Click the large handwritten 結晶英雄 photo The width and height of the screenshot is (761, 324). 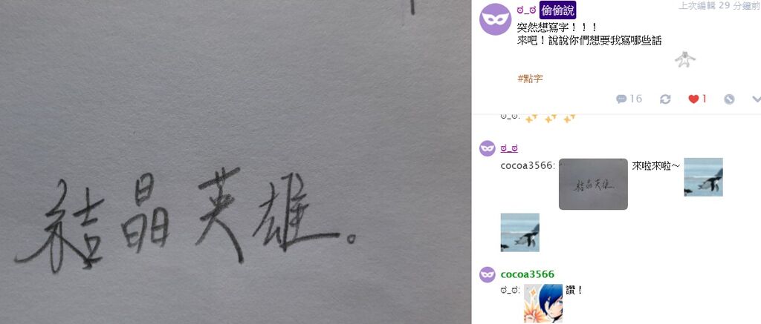click(x=236, y=162)
